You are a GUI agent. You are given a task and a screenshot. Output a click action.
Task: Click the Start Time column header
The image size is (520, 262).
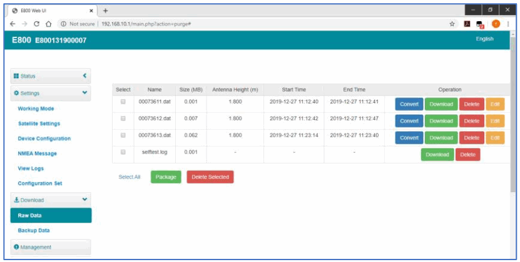pos(294,90)
